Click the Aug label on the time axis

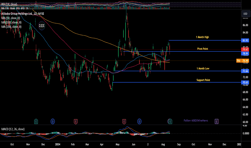tap(163, 144)
